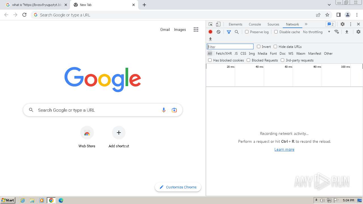Image resolution: width=363 pixels, height=204 pixels.
Task: Check 3rd-party requests
Action: [282, 60]
